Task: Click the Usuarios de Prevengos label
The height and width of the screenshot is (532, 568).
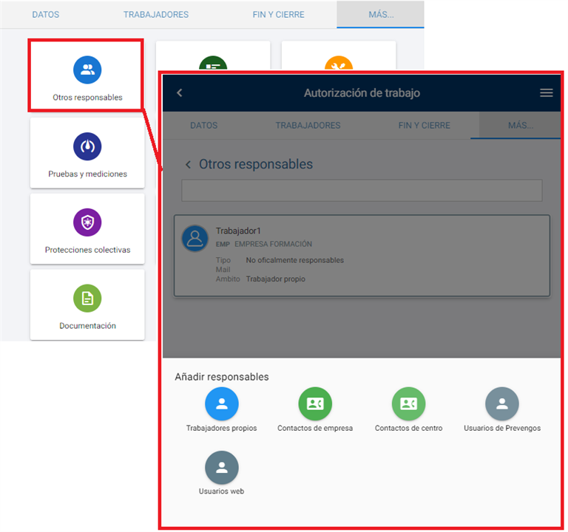Action: (x=502, y=428)
